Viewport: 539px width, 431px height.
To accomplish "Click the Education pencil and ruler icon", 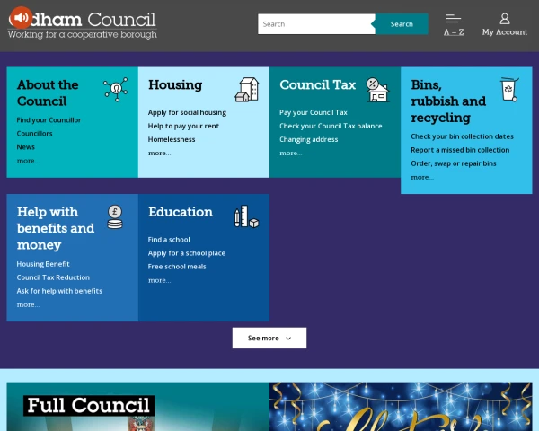I will (246, 216).
